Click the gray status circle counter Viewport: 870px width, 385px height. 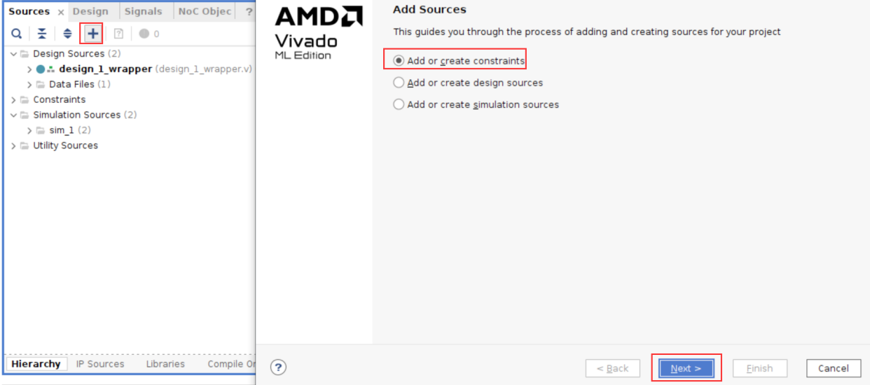(x=149, y=34)
